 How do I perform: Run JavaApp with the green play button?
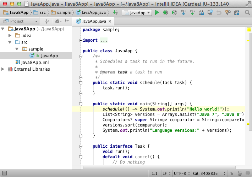pos(157,13)
